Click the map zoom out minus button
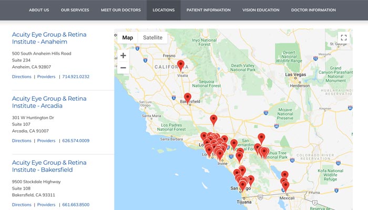This screenshot has height=210, width=368. point(123,68)
